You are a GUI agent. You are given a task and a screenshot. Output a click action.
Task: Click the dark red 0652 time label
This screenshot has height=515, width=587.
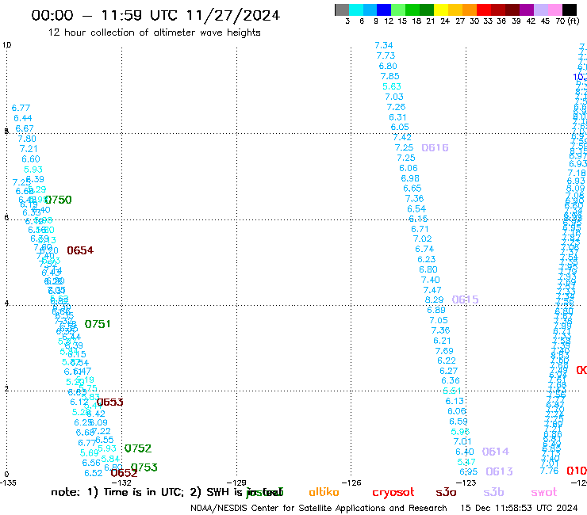[125, 473]
